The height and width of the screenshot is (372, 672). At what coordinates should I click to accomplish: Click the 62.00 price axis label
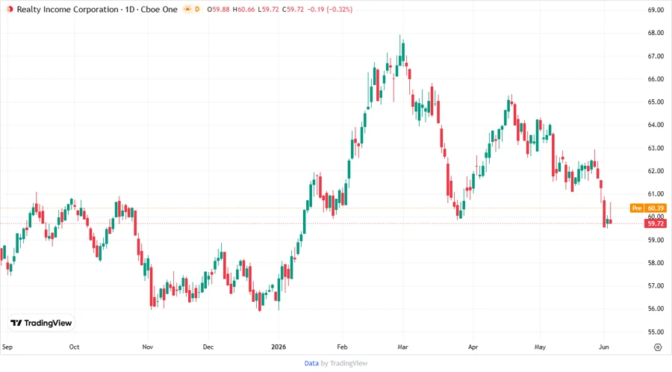coord(656,171)
